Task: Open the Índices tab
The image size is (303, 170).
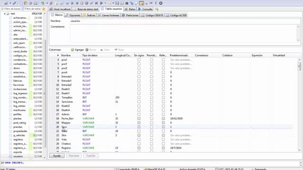Action: coord(89,15)
